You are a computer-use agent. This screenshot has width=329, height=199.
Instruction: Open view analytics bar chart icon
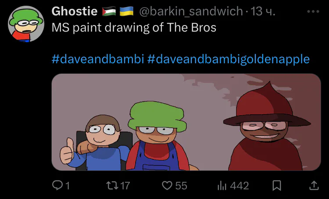tap(222, 185)
